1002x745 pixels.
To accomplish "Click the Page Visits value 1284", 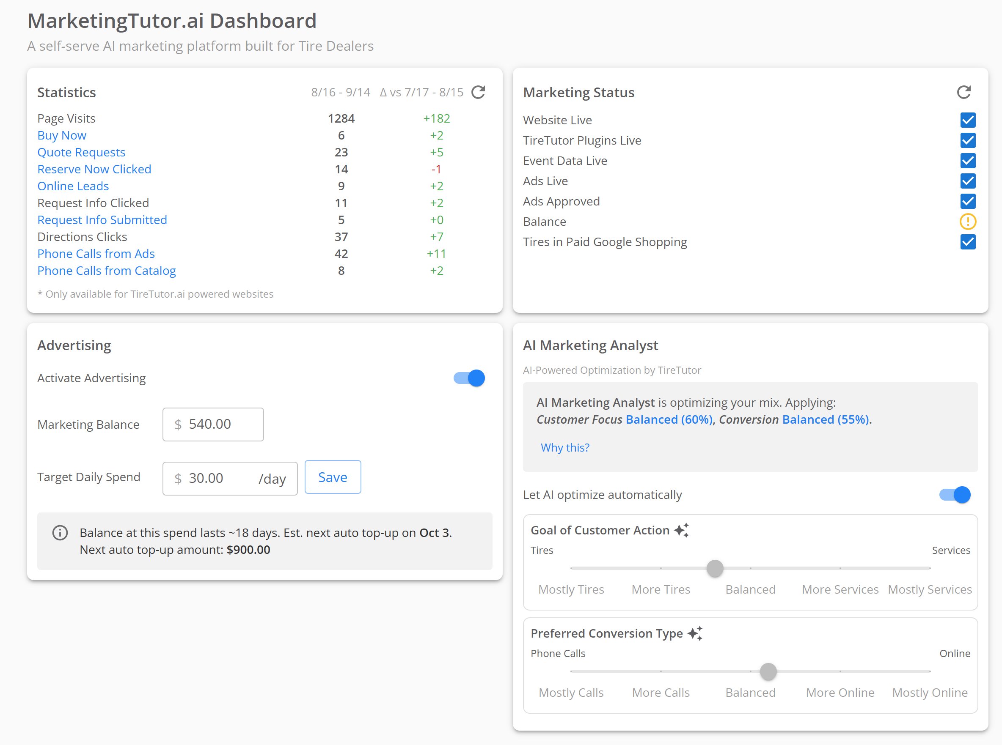I will tap(341, 118).
